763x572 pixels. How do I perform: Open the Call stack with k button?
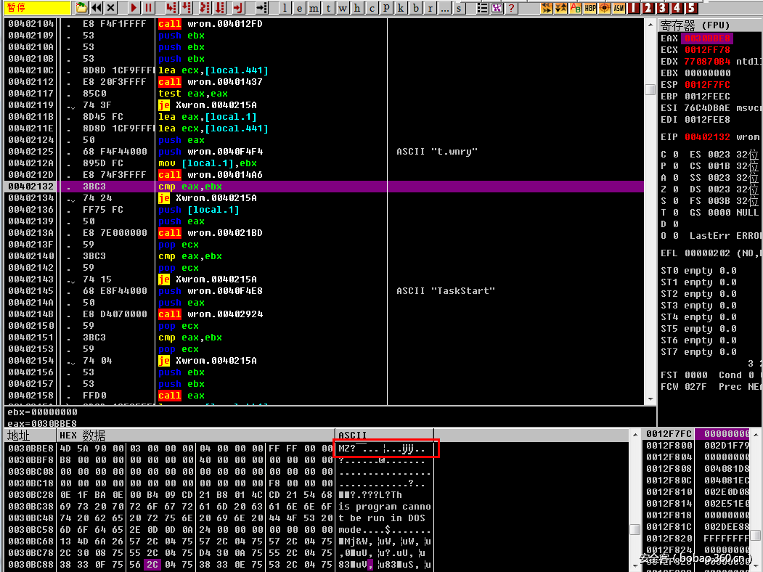[401, 8]
